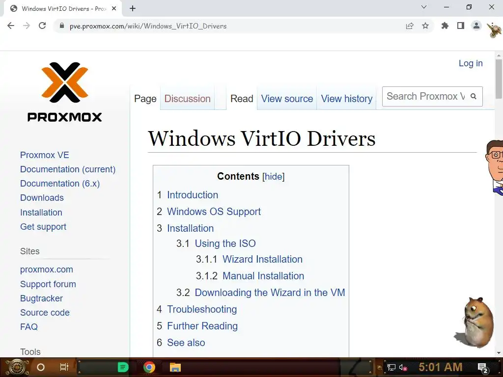503x377 pixels.
Task: Open Google Chrome from taskbar
Action: point(149,367)
